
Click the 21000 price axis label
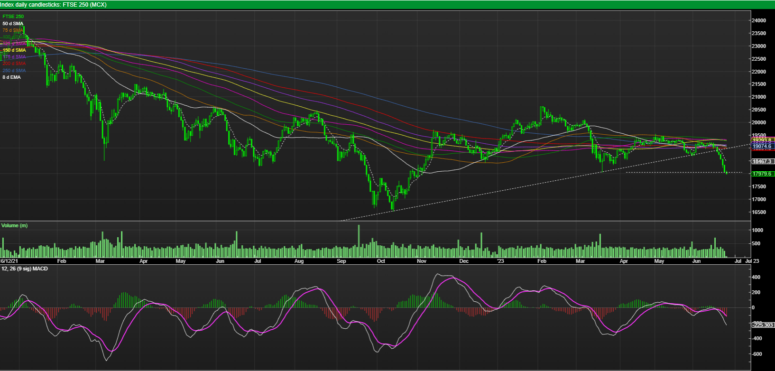759,97
